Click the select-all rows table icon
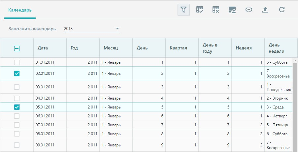The image size is (298, 152). pos(200,10)
